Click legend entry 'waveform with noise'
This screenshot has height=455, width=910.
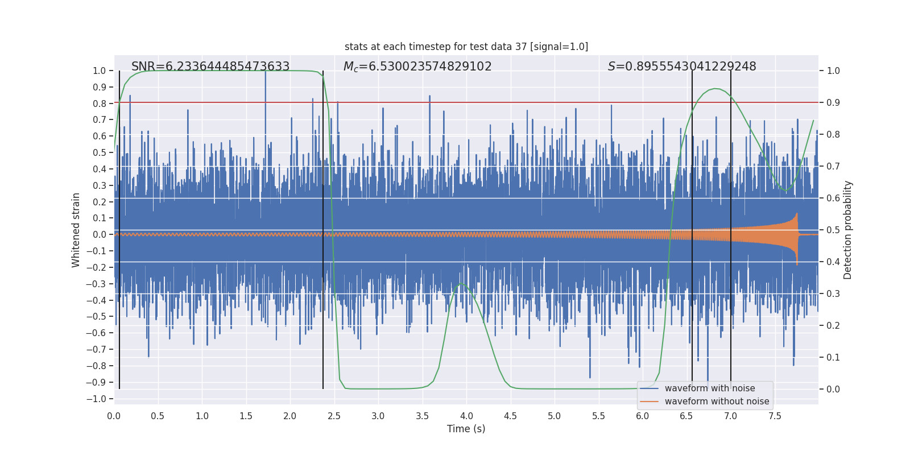pos(710,388)
